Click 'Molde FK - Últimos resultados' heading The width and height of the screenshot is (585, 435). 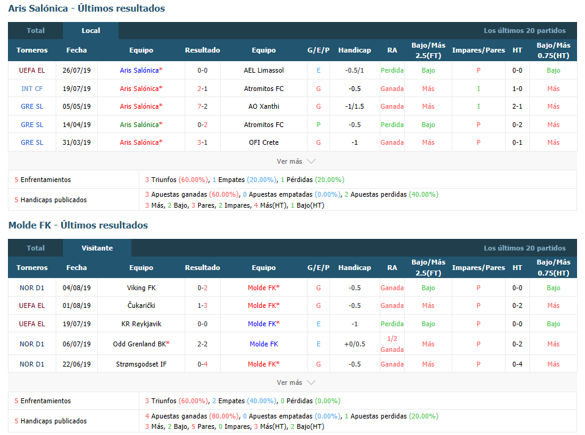(x=78, y=225)
